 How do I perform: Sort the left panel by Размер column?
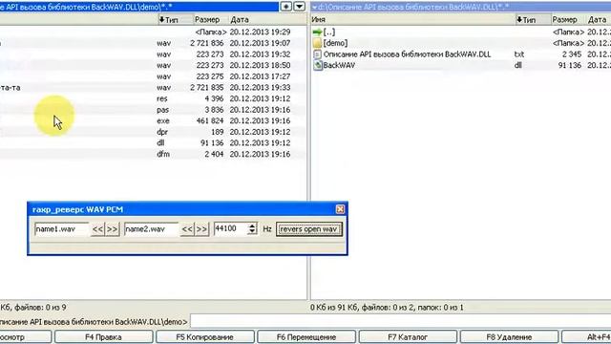point(210,19)
